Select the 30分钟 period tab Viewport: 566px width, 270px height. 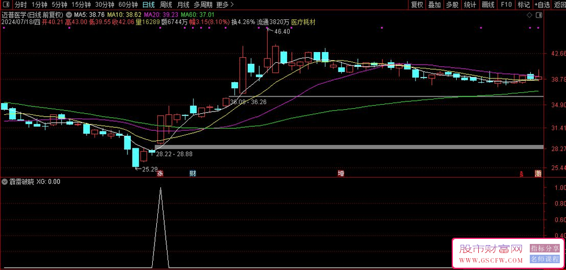[x=104, y=5]
